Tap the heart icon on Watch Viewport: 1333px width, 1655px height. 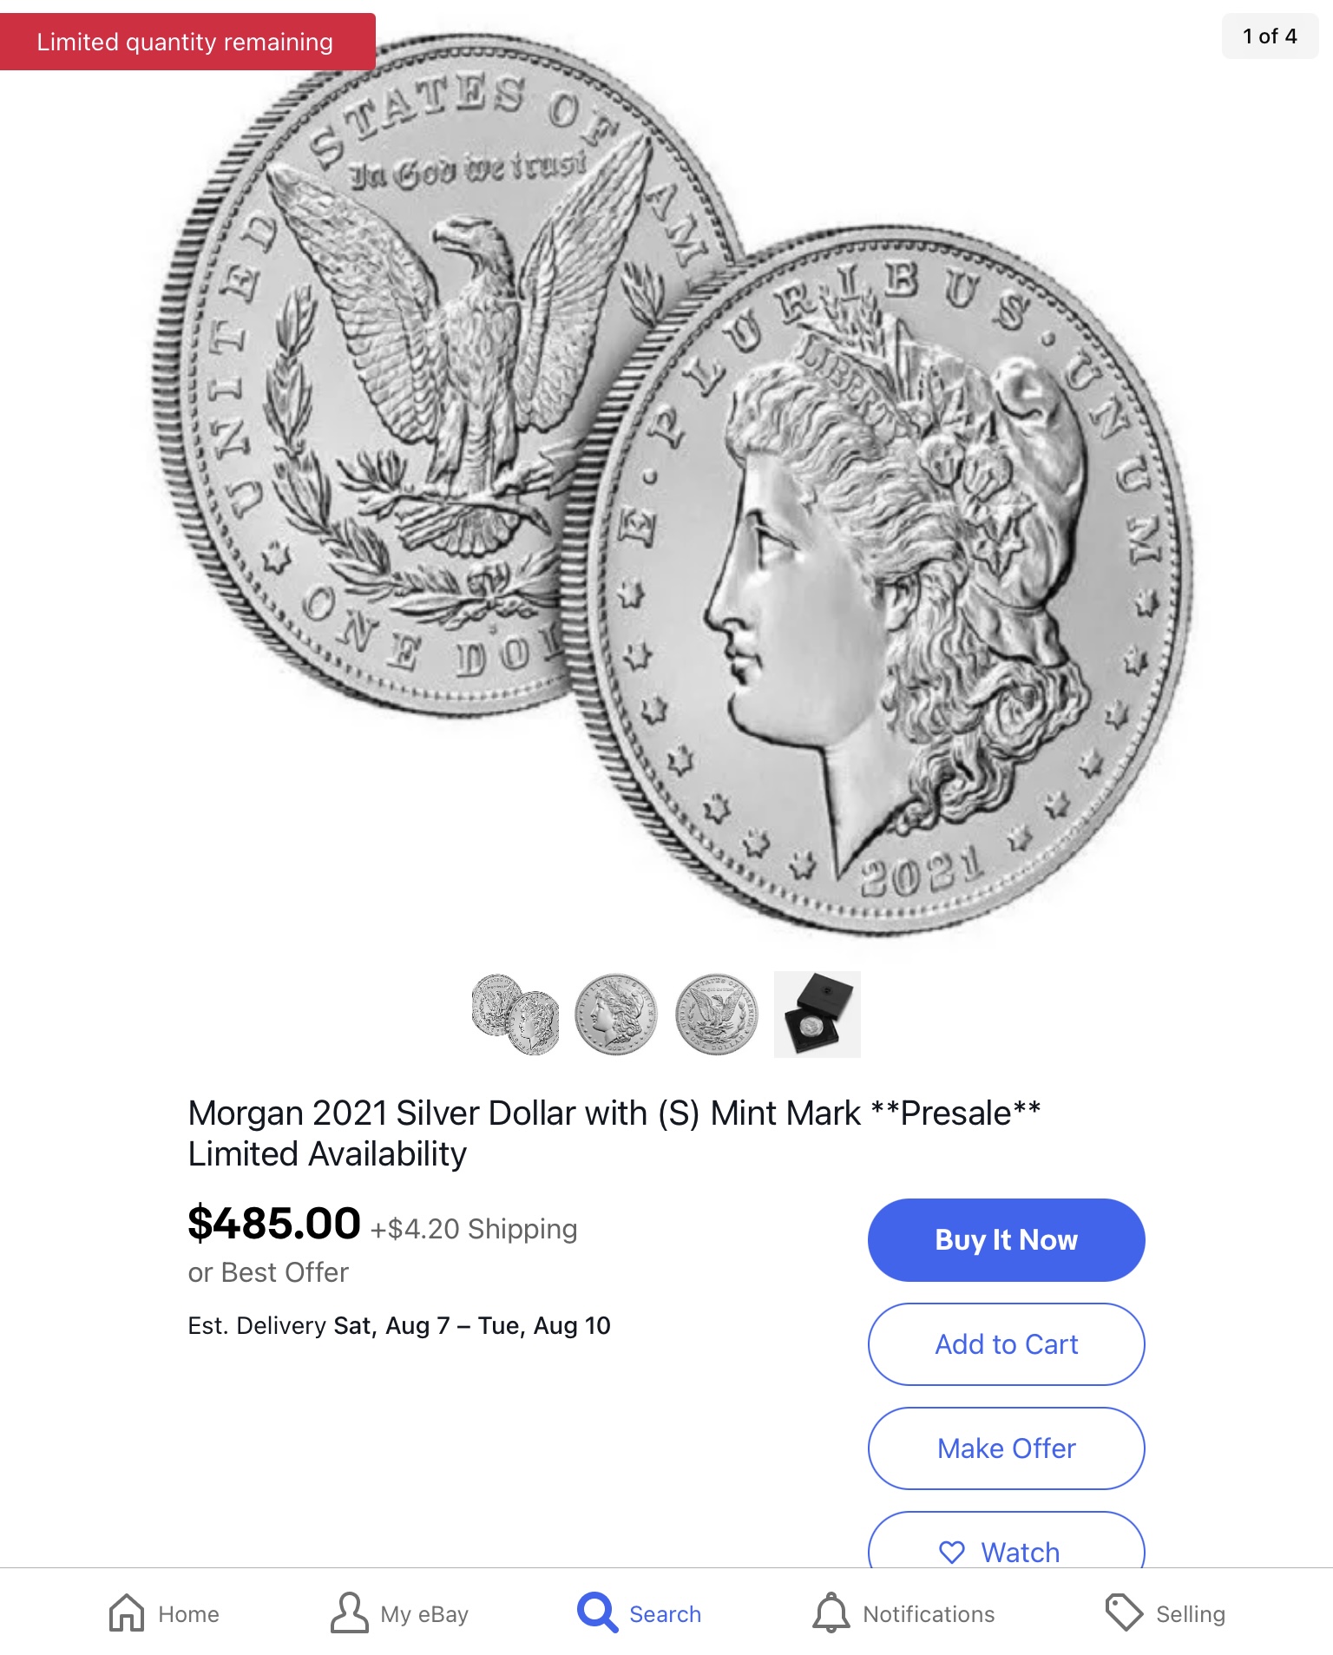pos(952,1553)
